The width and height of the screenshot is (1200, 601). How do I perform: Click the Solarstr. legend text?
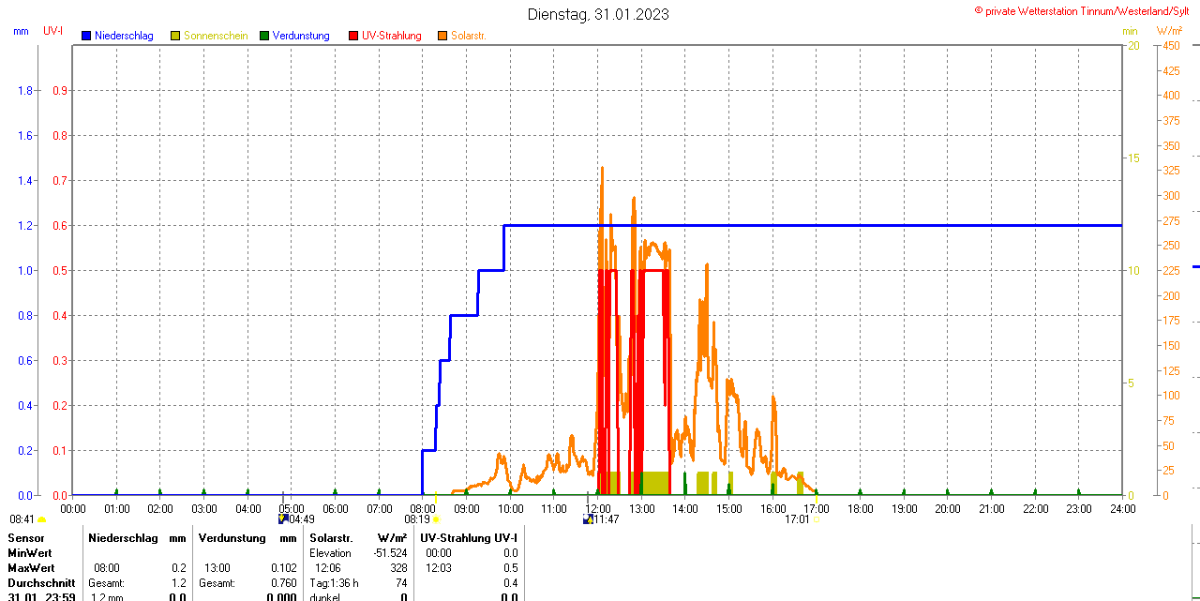(468, 36)
